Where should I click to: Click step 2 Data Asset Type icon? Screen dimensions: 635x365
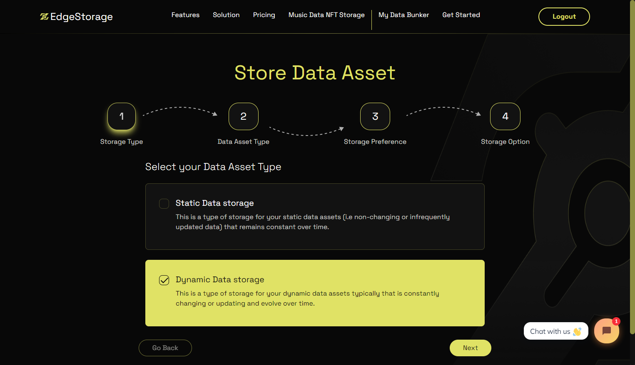click(x=244, y=116)
